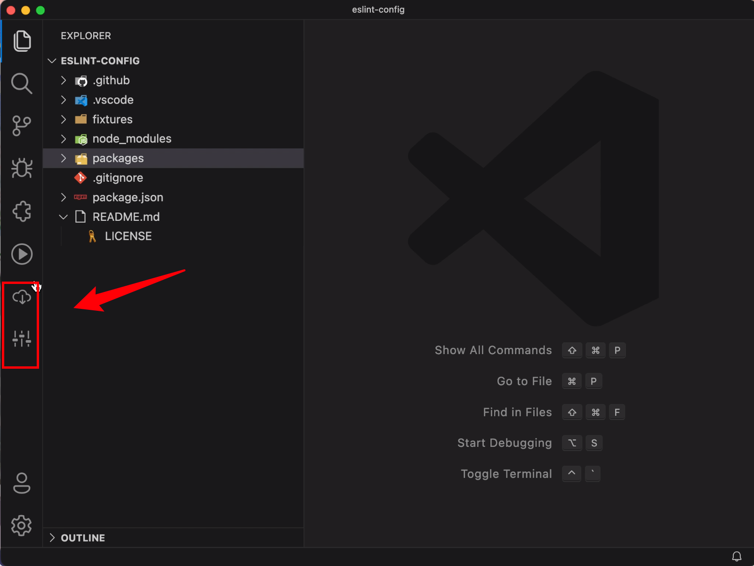Expand the OUTLINE section
Image resolution: width=754 pixels, height=566 pixels.
point(53,537)
